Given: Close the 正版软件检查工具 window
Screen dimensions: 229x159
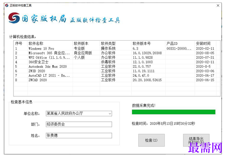Looking at the screenshot, I should point(218,5).
